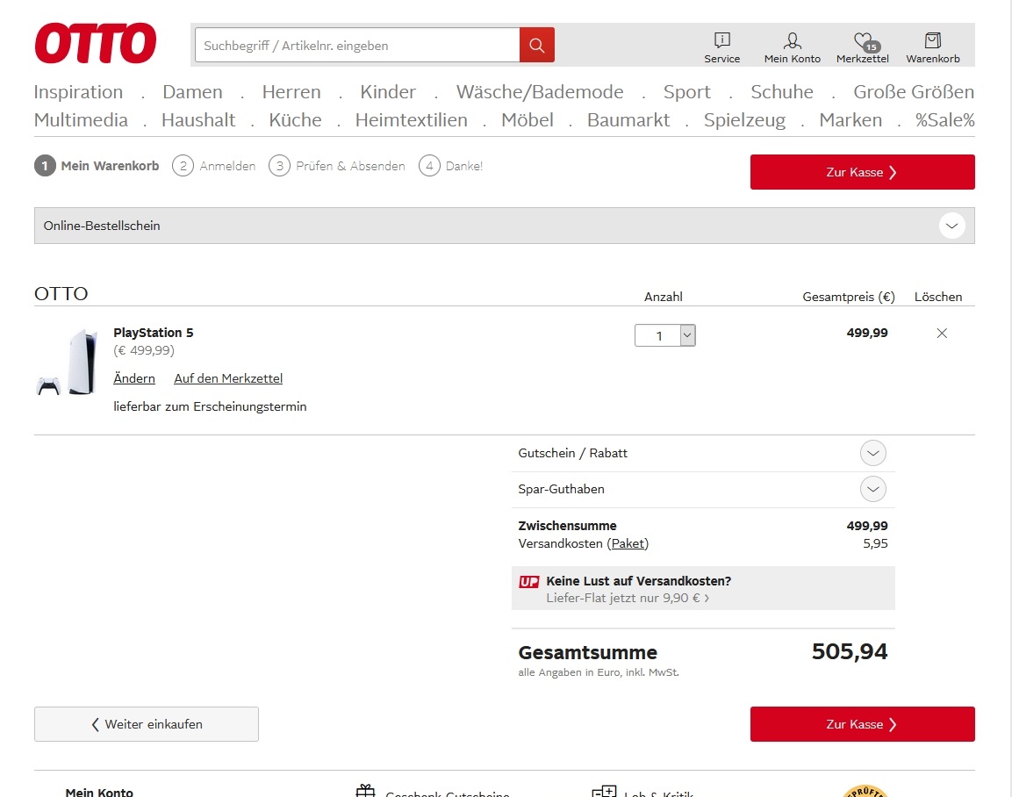Viewport: 1012px width, 797px height.
Task: Select step 2 Anmelden
Action: tap(213, 166)
